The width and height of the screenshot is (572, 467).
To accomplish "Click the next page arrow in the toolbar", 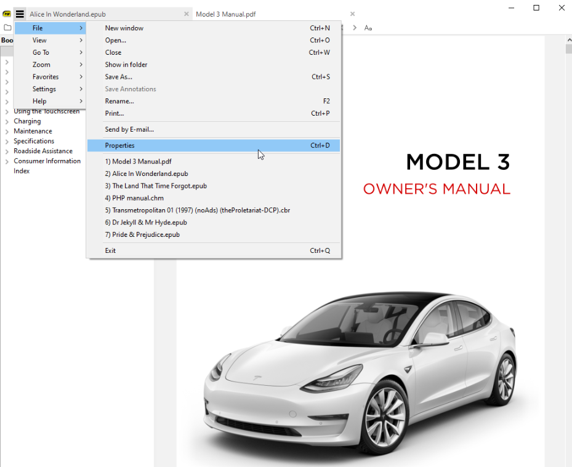I will coord(355,28).
